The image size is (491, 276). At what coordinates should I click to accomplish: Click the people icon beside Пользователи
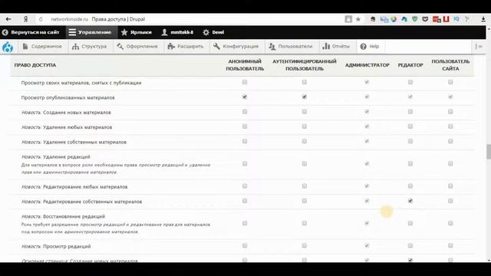(x=272, y=46)
